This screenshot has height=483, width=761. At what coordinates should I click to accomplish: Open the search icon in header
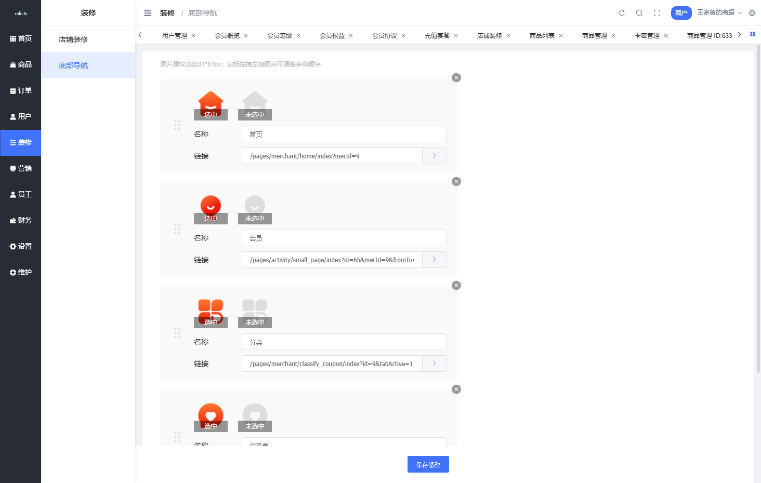tap(639, 13)
